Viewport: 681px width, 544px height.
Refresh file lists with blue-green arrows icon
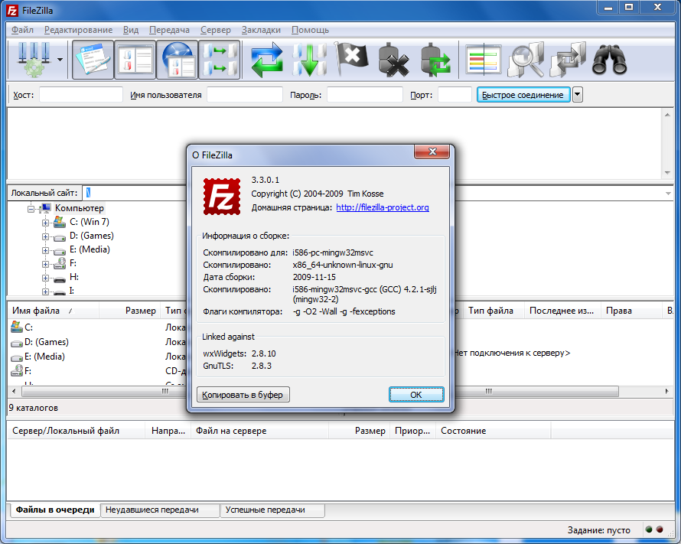266,60
